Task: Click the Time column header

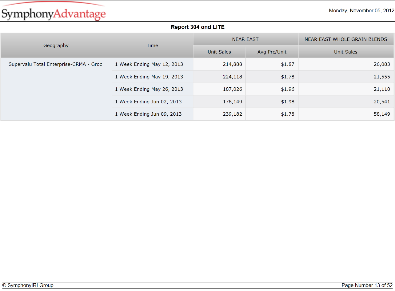Action: 152,46
